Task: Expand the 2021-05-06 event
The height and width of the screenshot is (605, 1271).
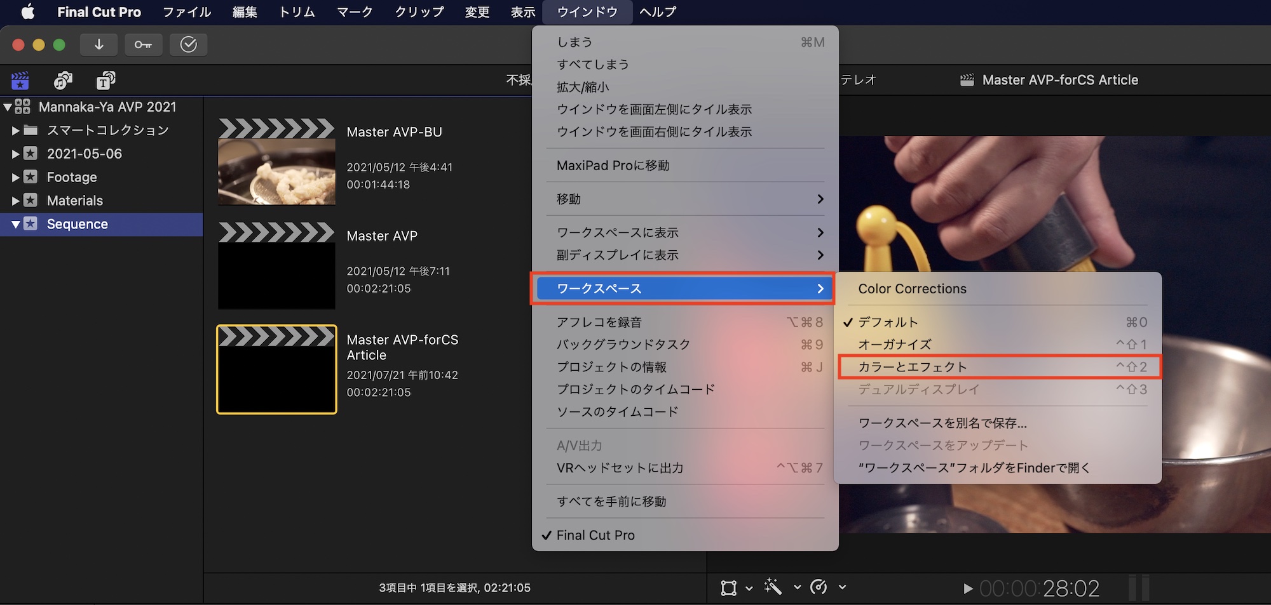Action: click(16, 154)
